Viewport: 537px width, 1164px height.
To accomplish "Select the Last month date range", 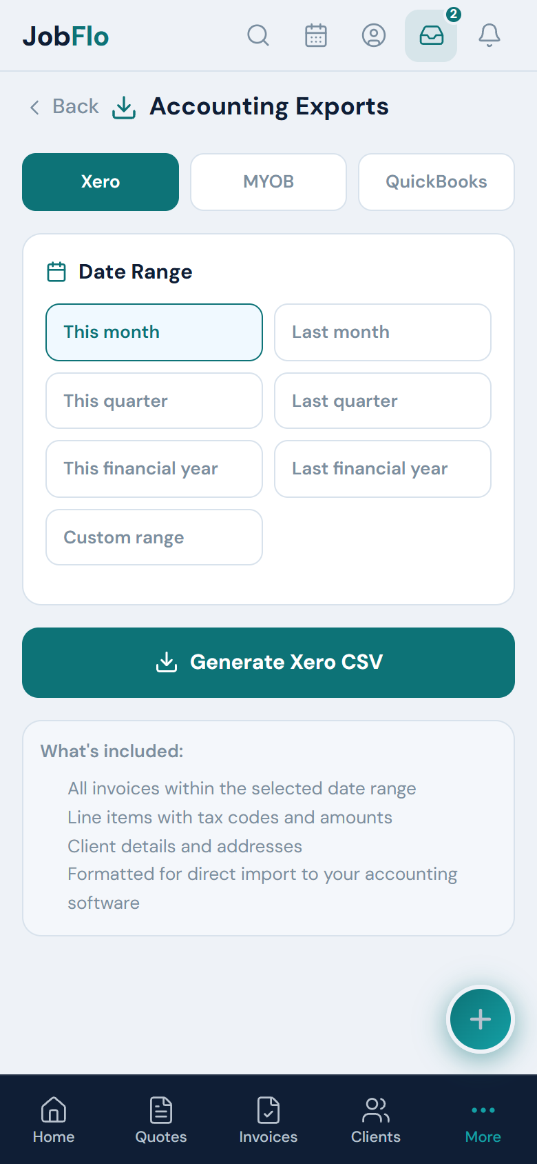I will point(383,332).
